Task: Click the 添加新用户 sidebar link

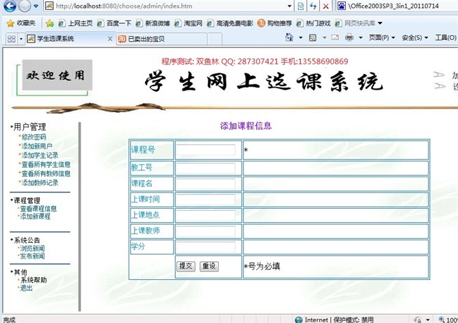Action: pyautogui.click(x=37, y=146)
